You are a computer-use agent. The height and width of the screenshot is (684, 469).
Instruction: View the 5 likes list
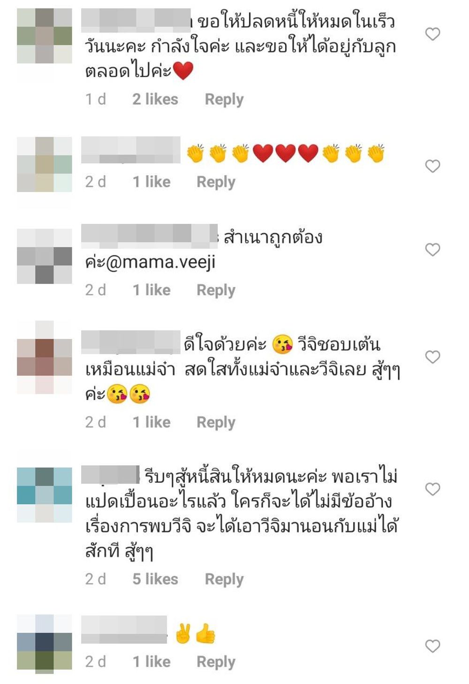(x=155, y=579)
